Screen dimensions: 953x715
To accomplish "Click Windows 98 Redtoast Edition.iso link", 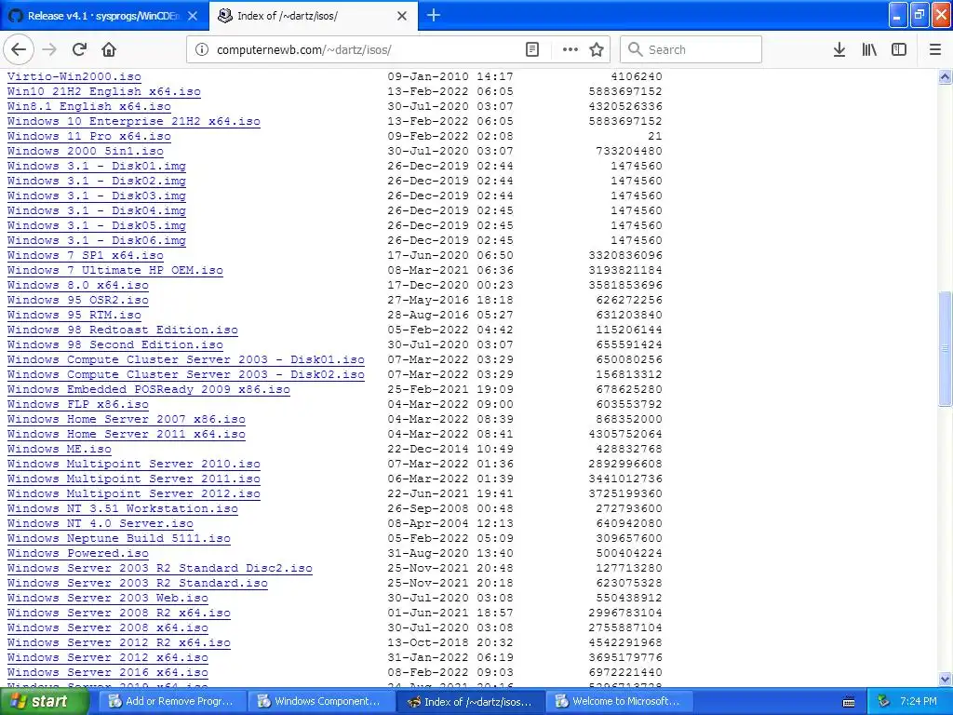I will coord(122,330).
